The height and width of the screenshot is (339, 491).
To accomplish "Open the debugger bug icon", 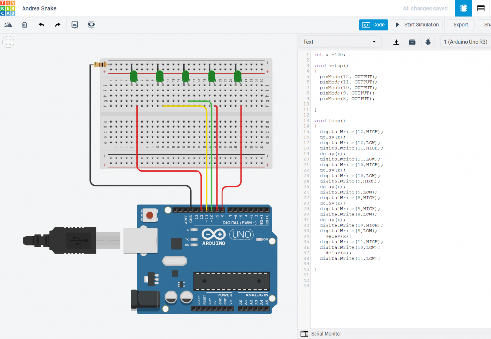I will 428,42.
